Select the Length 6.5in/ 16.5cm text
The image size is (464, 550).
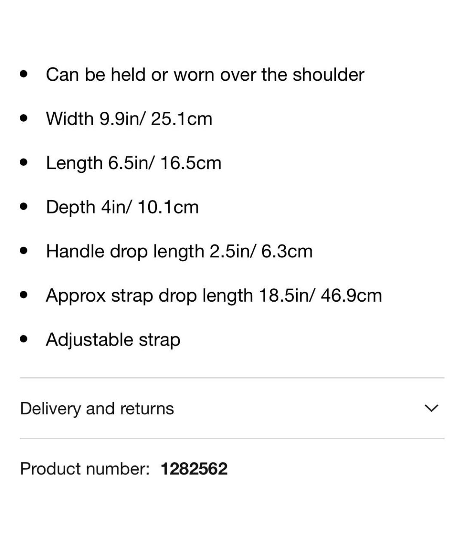click(134, 163)
